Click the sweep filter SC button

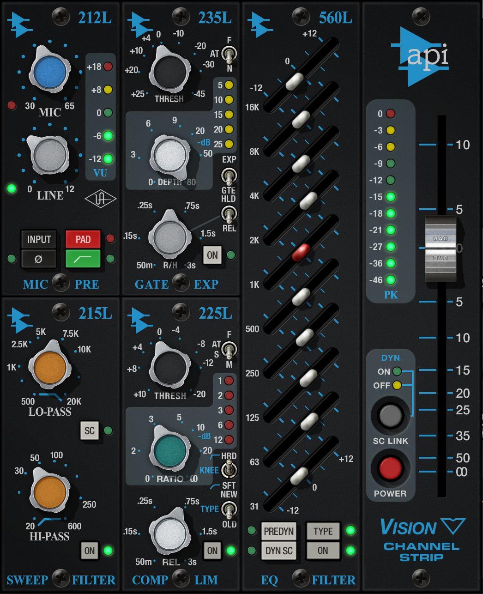click(x=90, y=430)
